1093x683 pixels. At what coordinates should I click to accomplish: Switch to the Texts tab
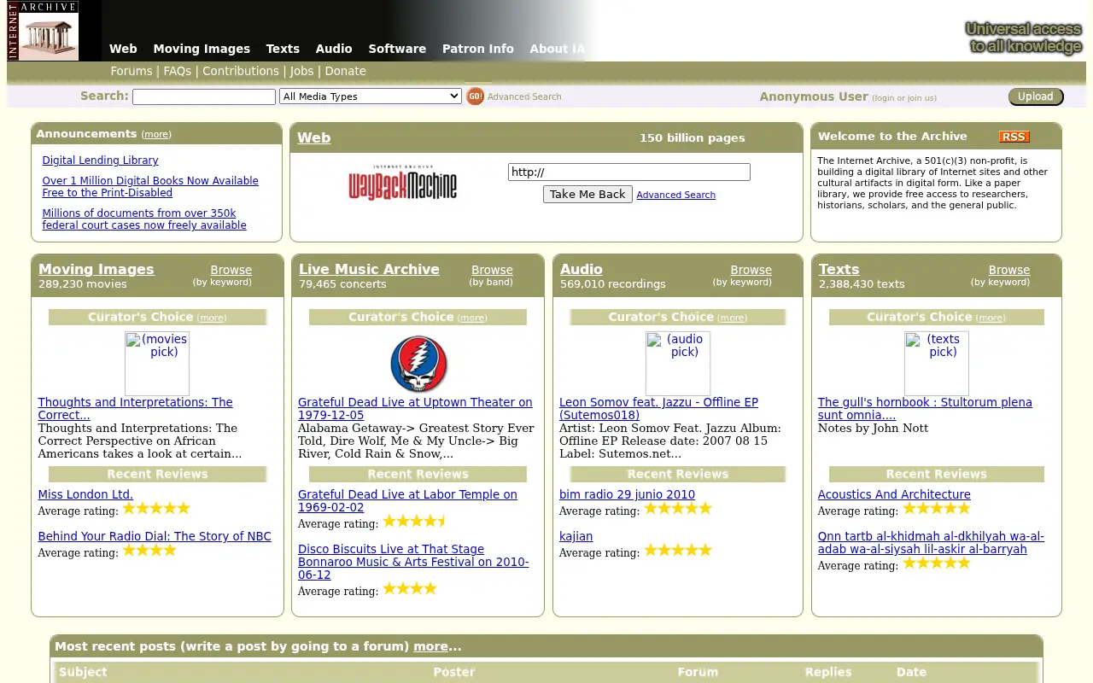(283, 49)
